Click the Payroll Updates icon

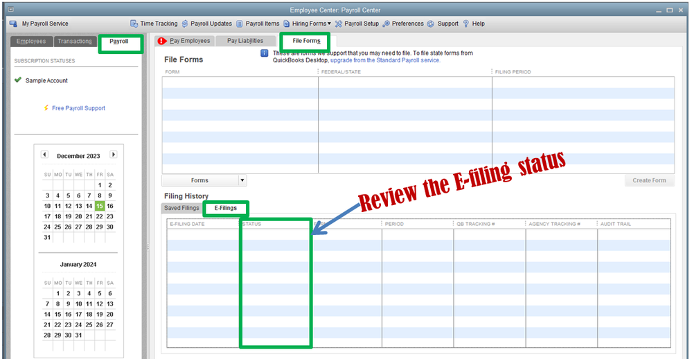(x=185, y=24)
